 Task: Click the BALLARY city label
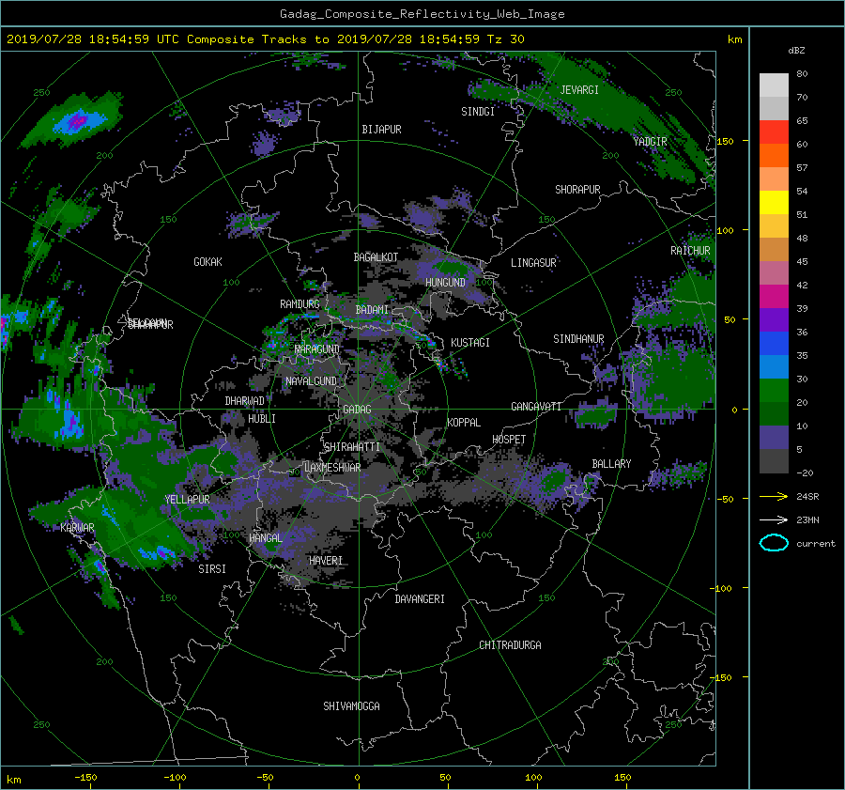[x=611, y=464]
